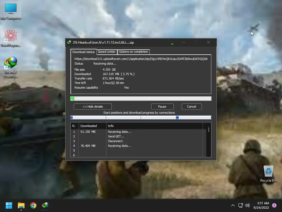Viewport: 282px width, 212px height.
Task: Open the clock showing 5:17 AM
Action: [x=261, y=205]
